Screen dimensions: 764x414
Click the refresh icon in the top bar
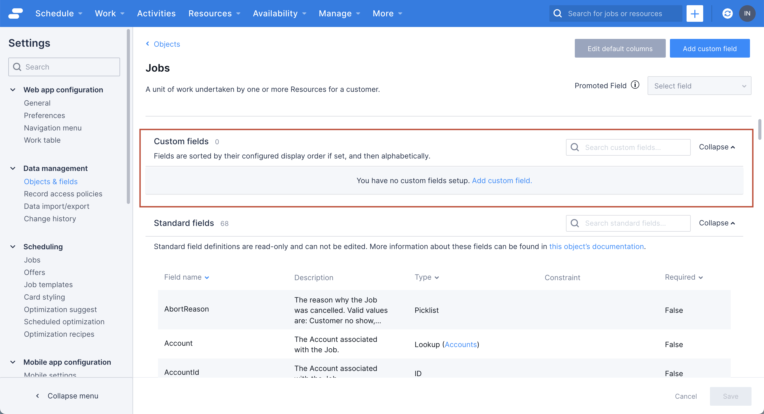coord(727,13)
